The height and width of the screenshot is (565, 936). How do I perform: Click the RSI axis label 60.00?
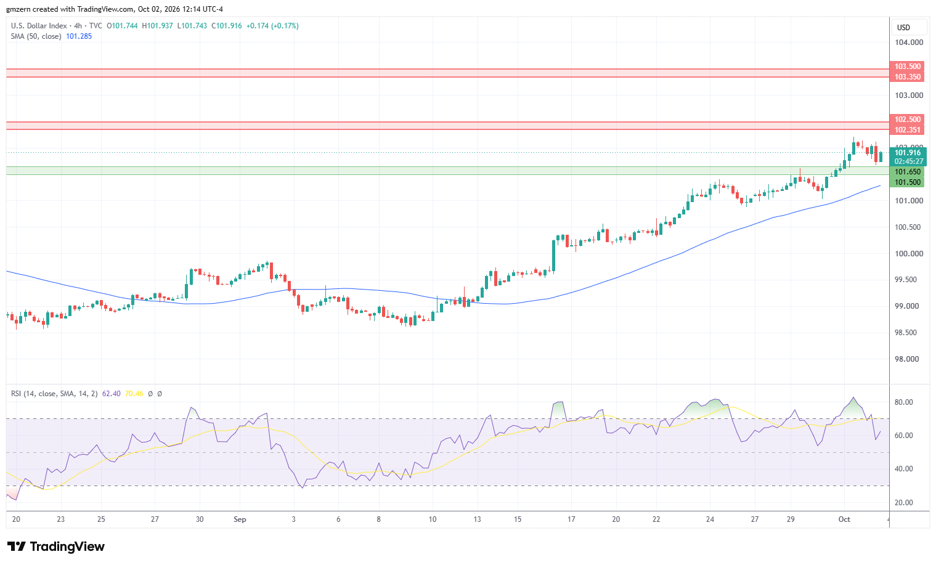[x=904, y=436]
